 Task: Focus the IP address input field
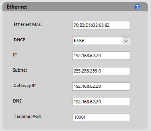coord(101,56)
